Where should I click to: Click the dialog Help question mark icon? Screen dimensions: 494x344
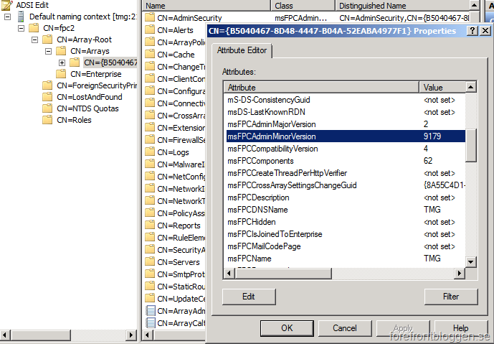[x=471, y=31]
